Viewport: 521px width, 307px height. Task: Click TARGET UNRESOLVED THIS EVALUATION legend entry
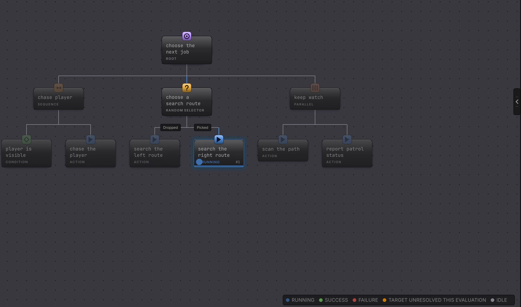click(434, 300)
